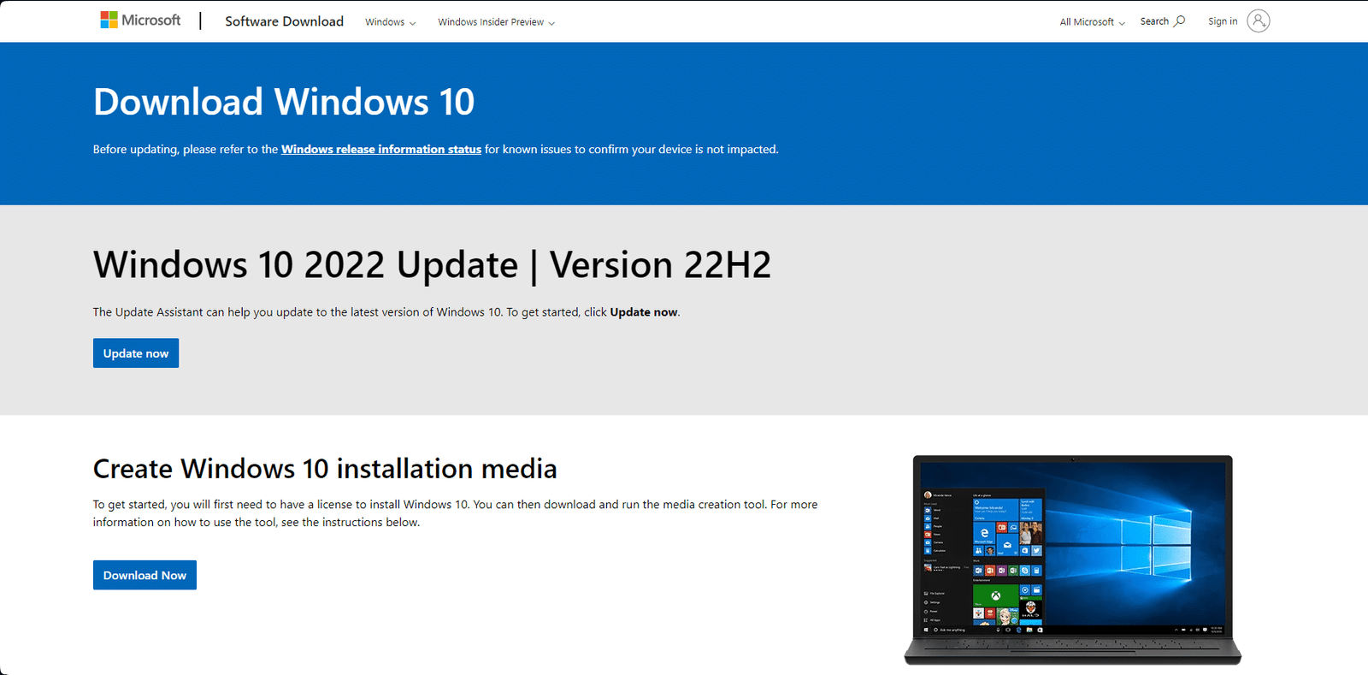Expand the Windows Insider Preview menu
1368x675 pixels.
pos(497,22)
